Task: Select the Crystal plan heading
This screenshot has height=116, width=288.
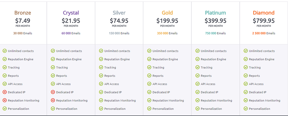Action: [x=71, y=13]
